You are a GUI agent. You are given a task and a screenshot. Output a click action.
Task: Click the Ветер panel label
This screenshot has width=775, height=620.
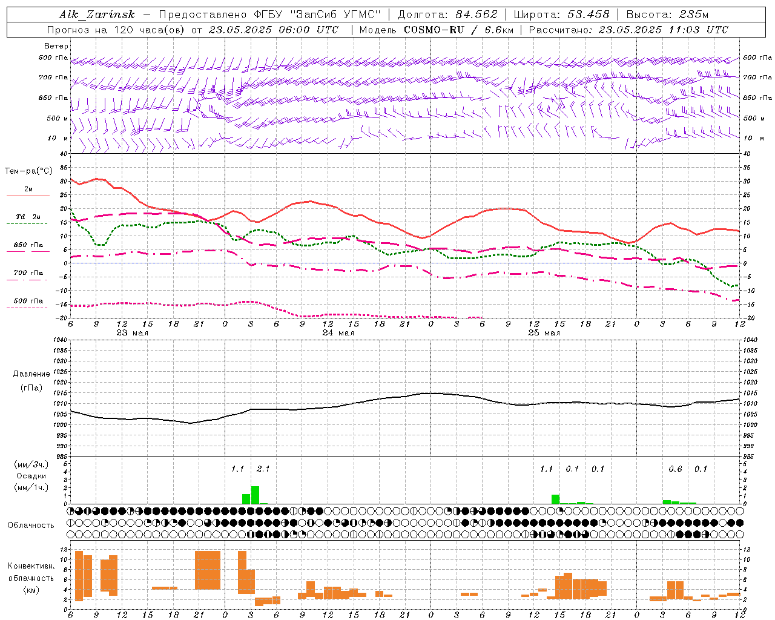tap(56, 46)
